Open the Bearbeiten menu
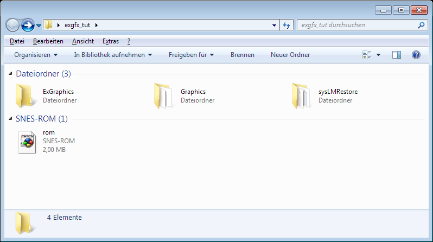This screenshot has height=242, width=433. (x=48, y=41)
